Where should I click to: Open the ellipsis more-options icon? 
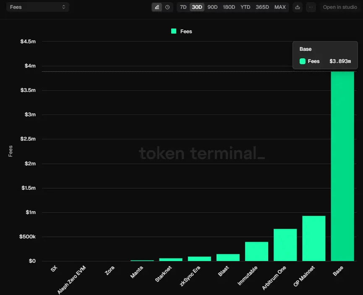(x=311, y=7)
